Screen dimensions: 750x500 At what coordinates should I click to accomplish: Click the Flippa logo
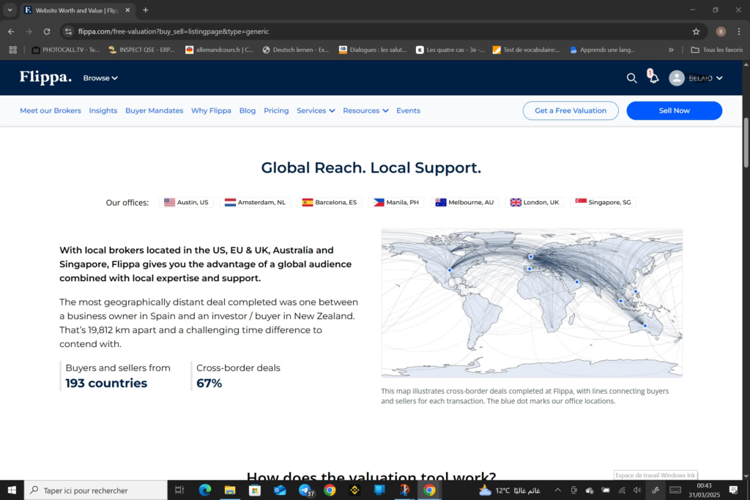pos(45,78)
